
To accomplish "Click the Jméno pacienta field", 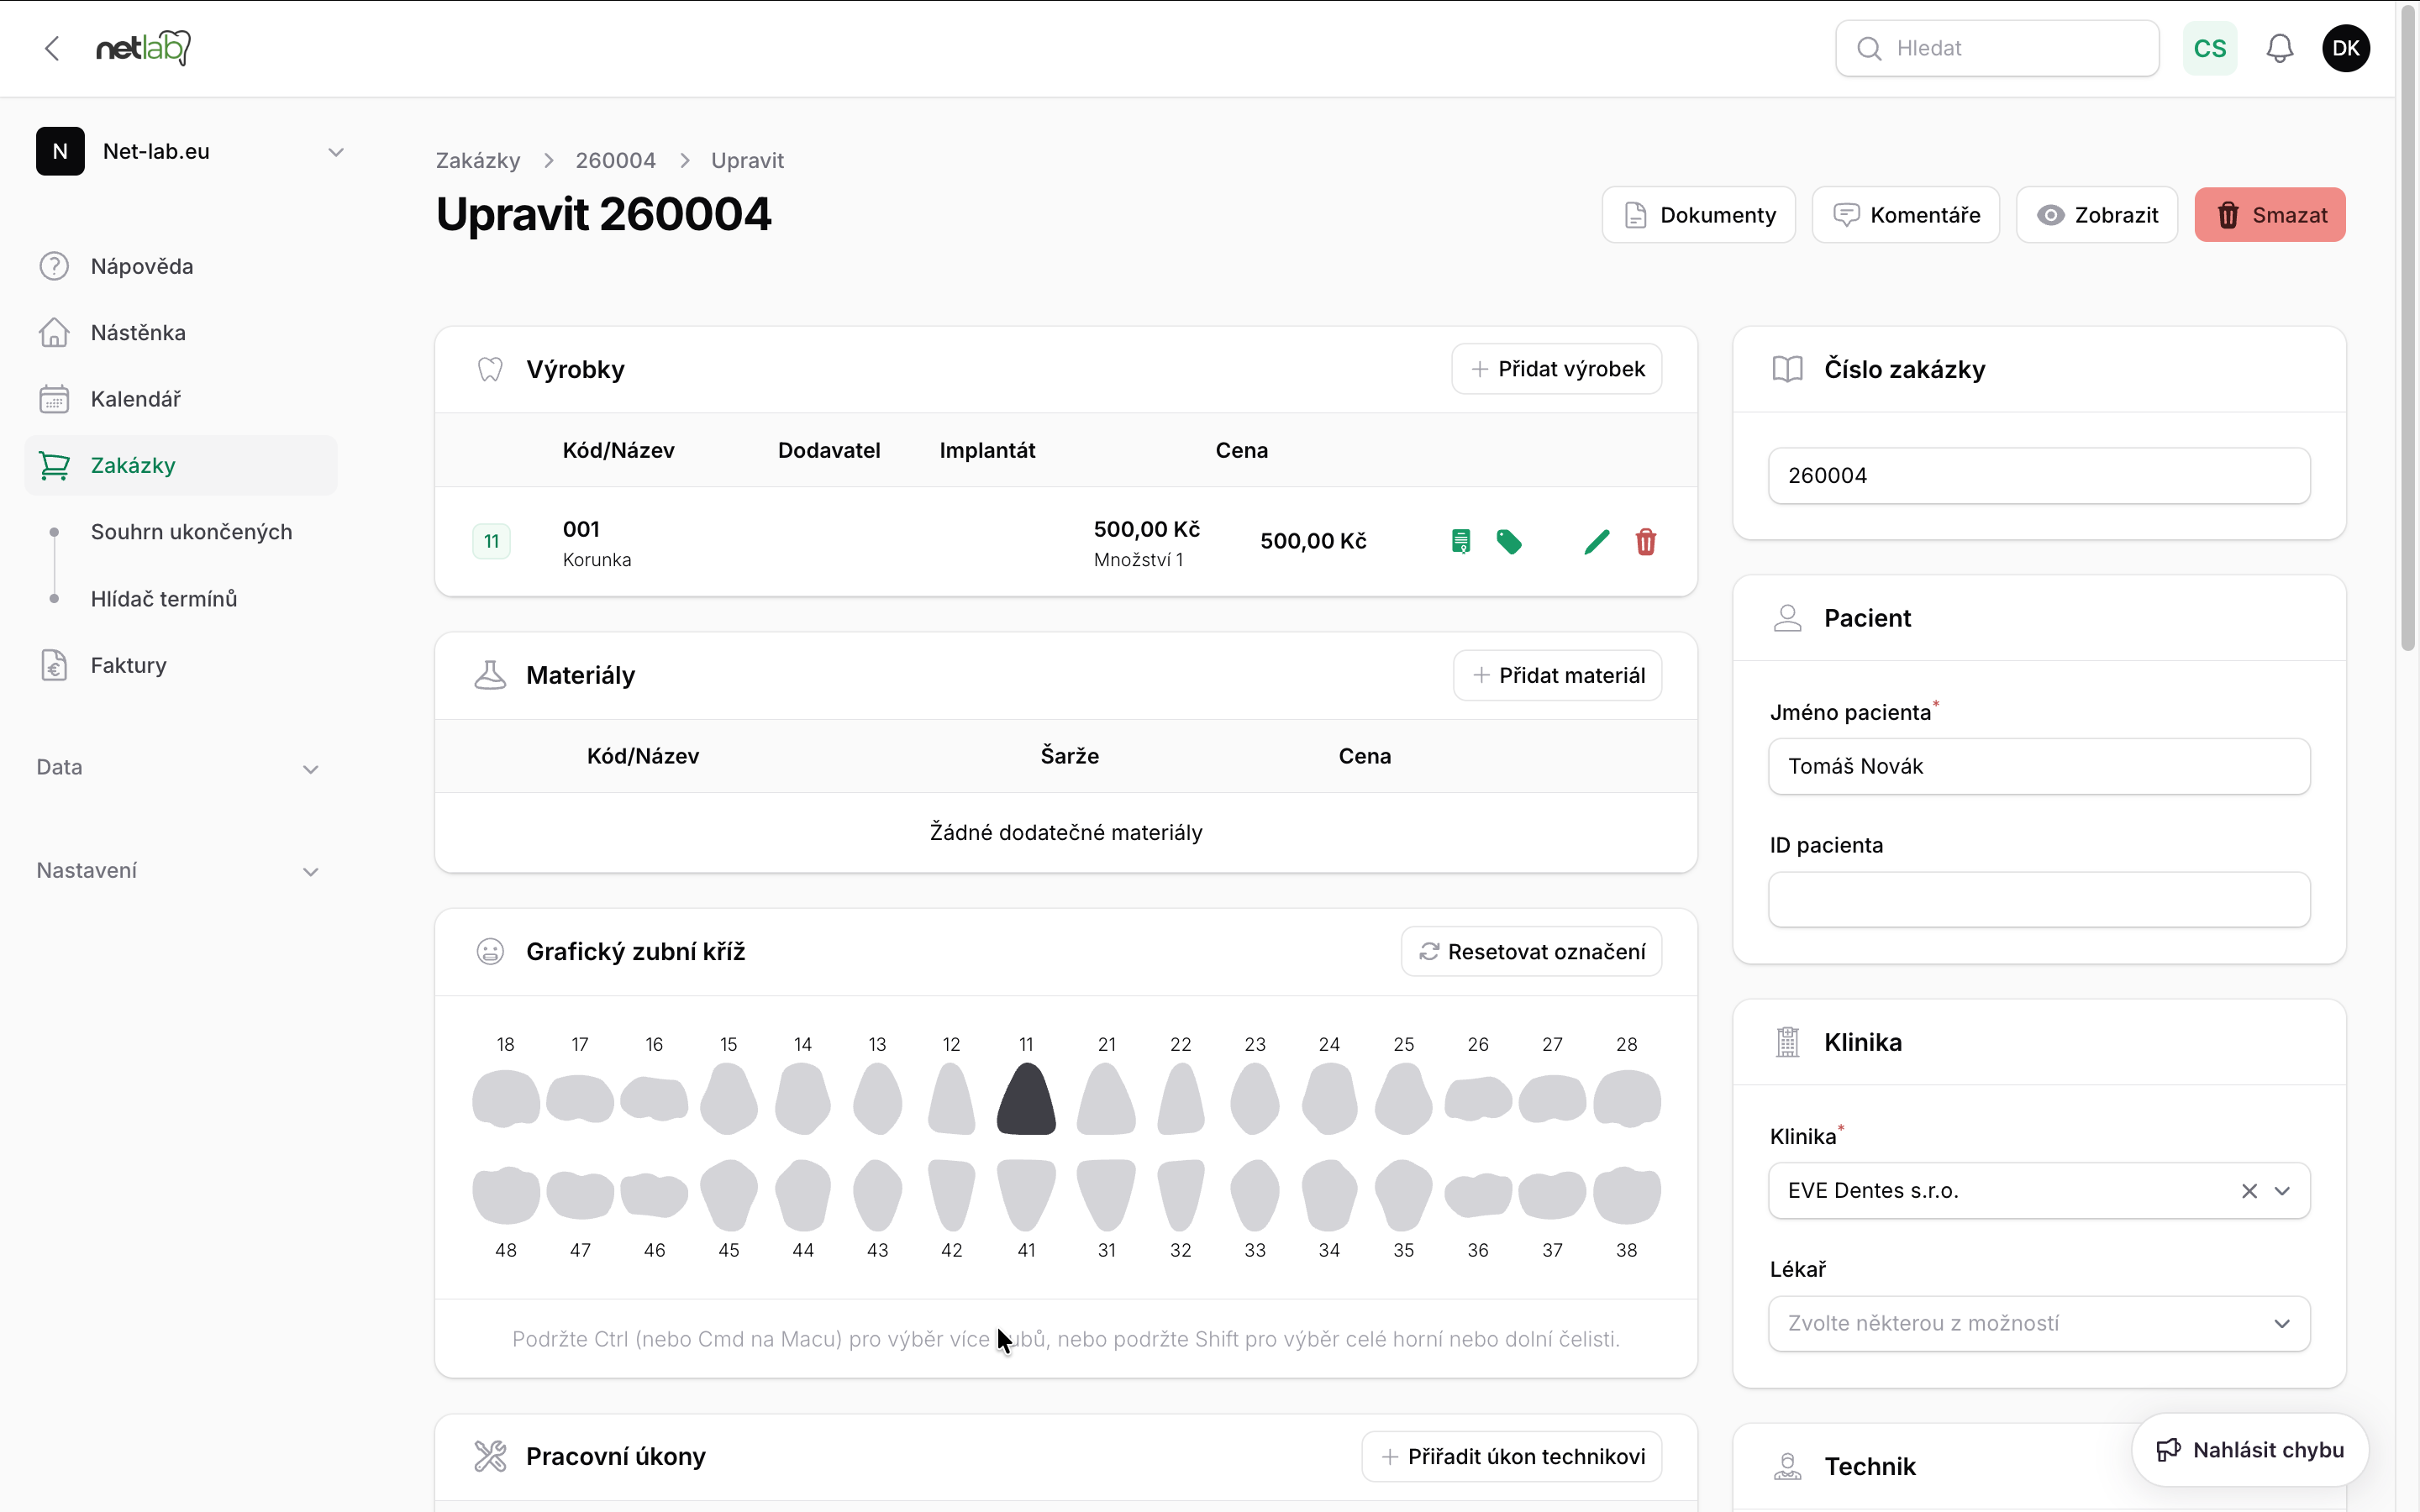I will [2039, 766].
